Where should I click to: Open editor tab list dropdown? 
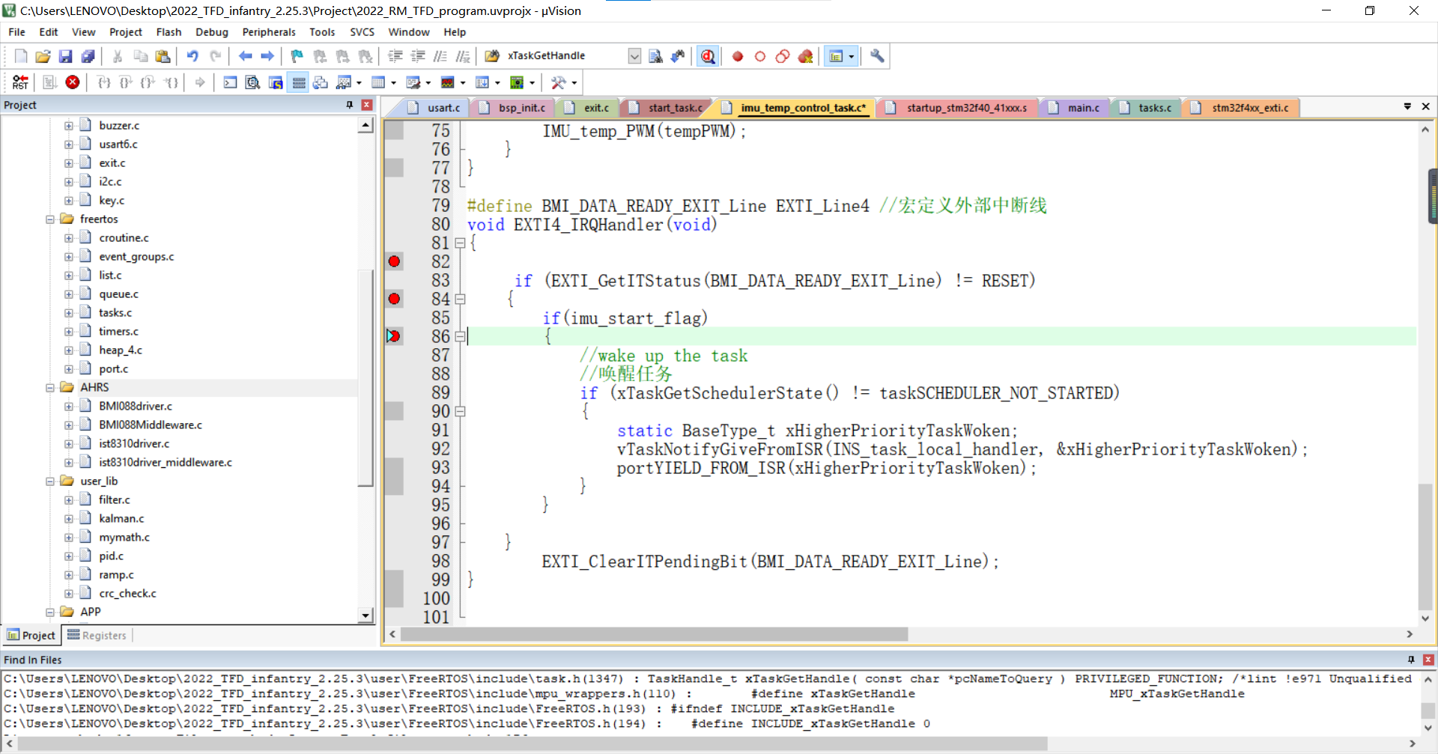point(1407,106)
